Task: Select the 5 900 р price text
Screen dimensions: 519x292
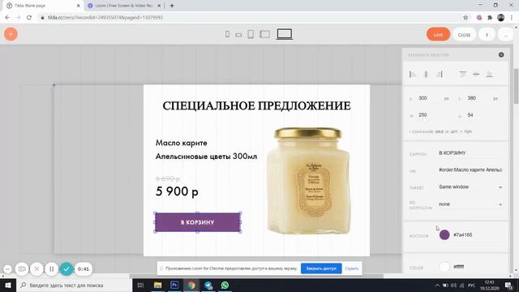Action: (x=177, y=191)
